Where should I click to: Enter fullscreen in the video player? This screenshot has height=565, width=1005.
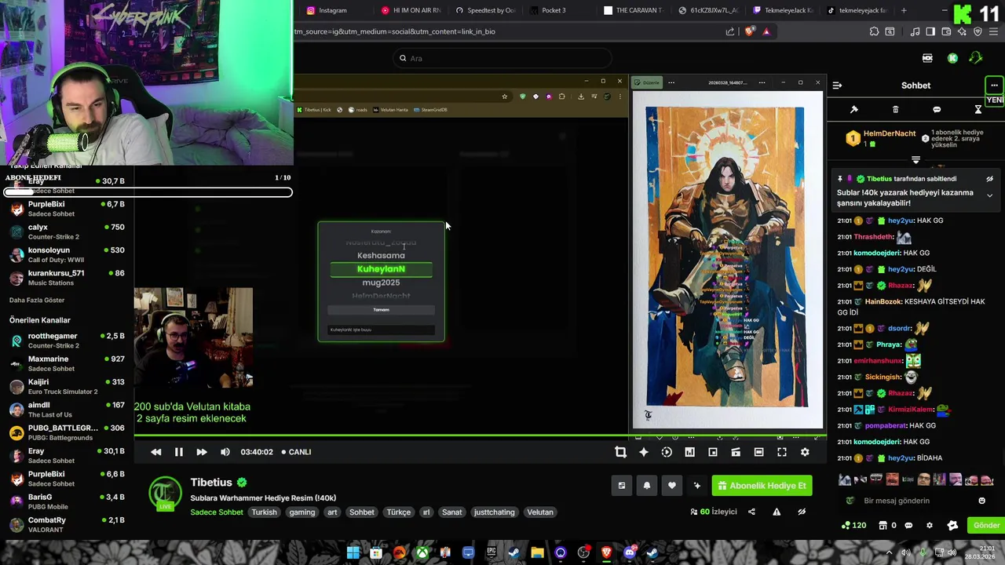coord(782,452)
